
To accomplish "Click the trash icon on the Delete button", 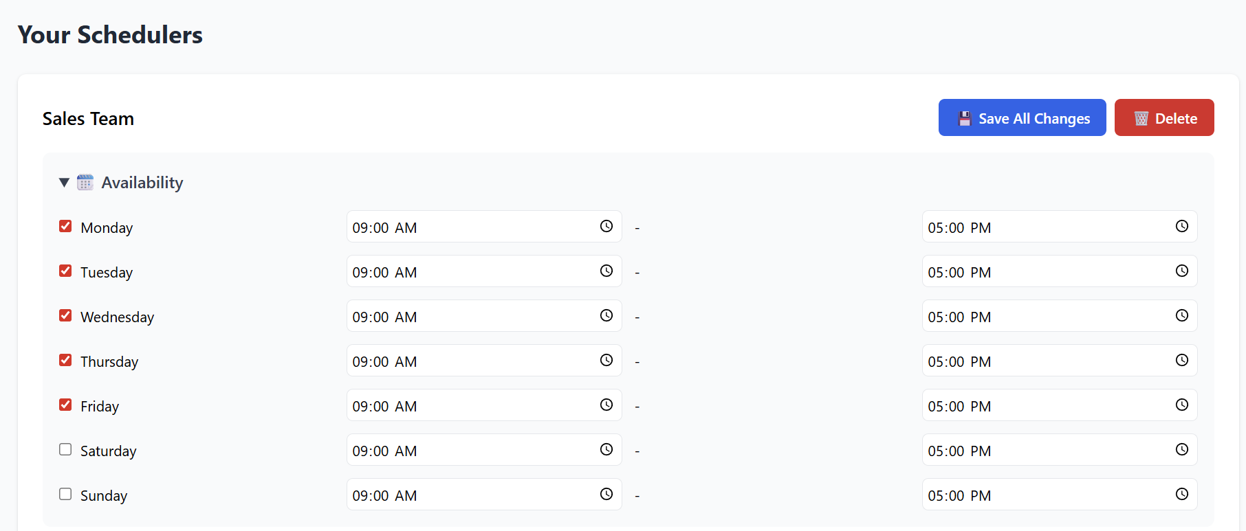I will [x=1141, y=117].
